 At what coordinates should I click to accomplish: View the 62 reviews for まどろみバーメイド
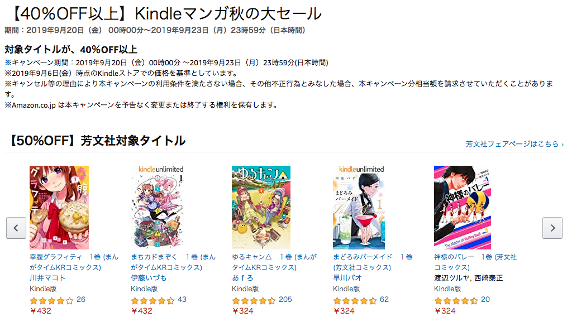pyautogui.click(x=384, y=299)
